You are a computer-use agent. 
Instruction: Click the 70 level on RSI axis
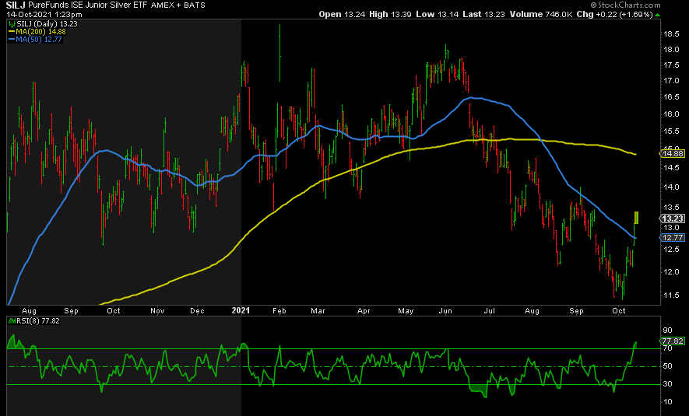pyautogui.click(x=667, y=348)
